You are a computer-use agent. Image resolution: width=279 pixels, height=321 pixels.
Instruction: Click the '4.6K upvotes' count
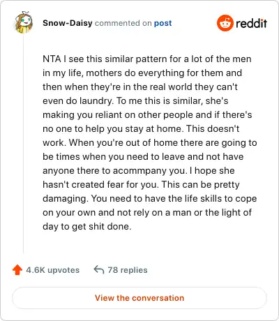pyautogui.click(x=53, y=270)
